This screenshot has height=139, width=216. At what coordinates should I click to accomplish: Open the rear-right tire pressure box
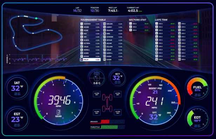point(118,112)
